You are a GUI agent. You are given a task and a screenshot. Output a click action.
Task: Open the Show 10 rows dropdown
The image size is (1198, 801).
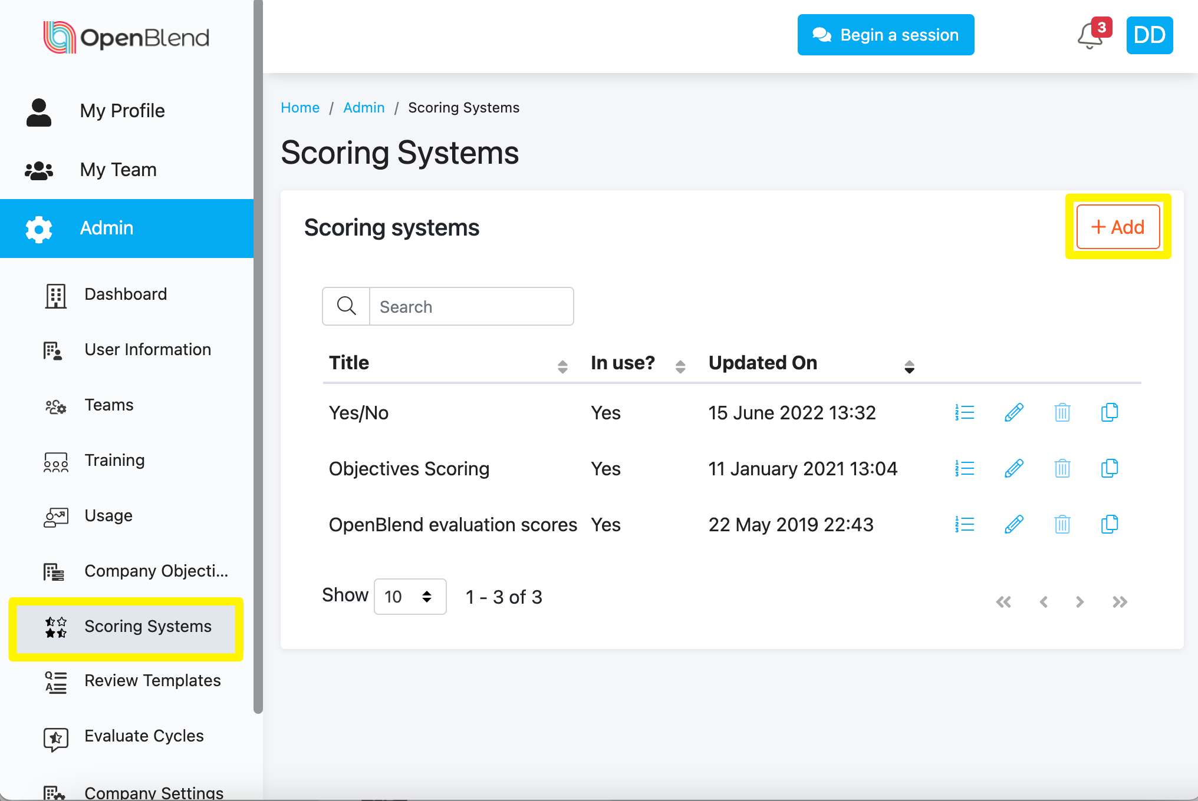[x=410, y=597]
